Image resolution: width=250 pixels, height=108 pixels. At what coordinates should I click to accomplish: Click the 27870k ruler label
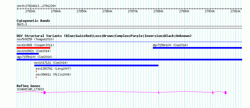(x=133, y=11)
